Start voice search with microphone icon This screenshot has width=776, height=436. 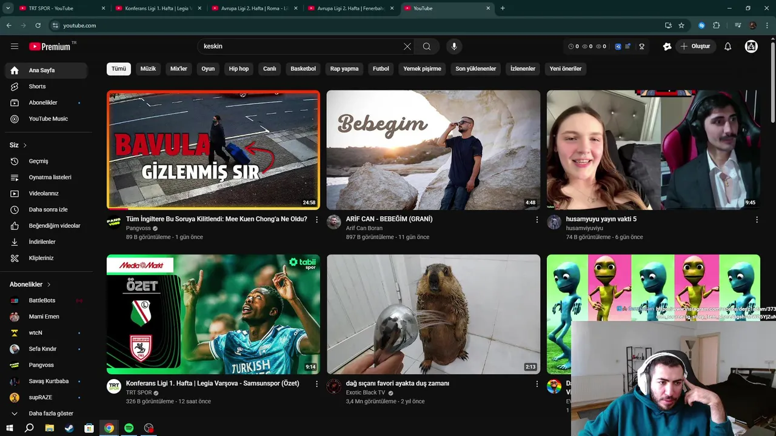pos(453,46)
